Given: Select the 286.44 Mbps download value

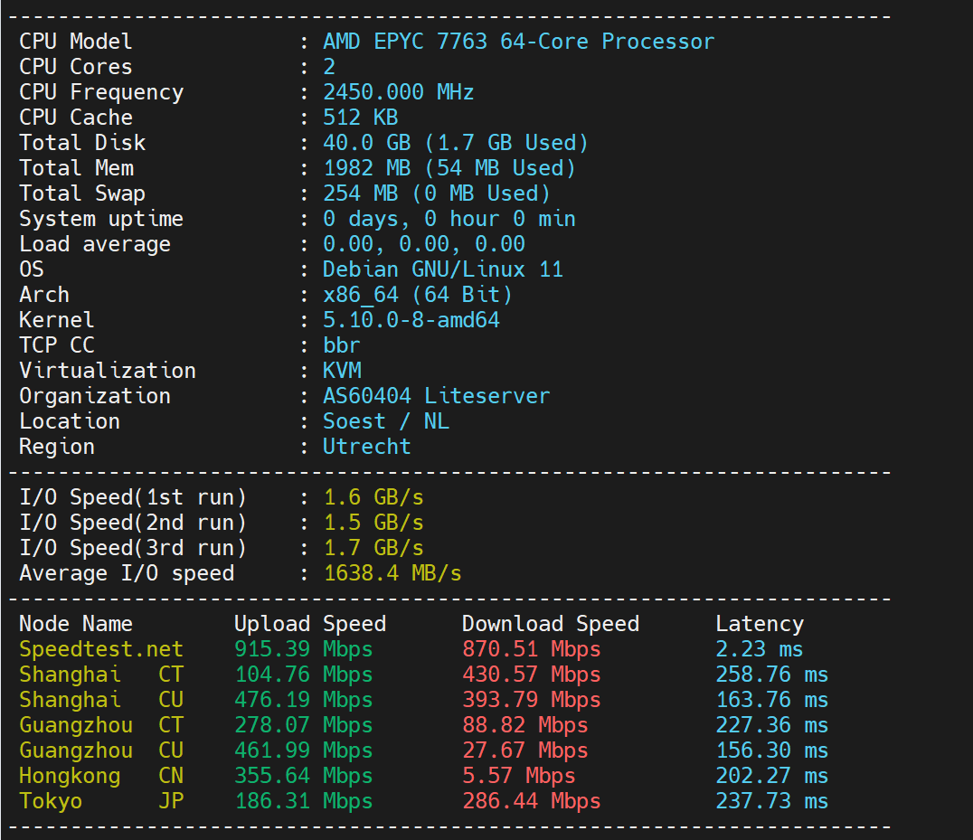Looking at the screenshot, I should click(x=531, y=801).
